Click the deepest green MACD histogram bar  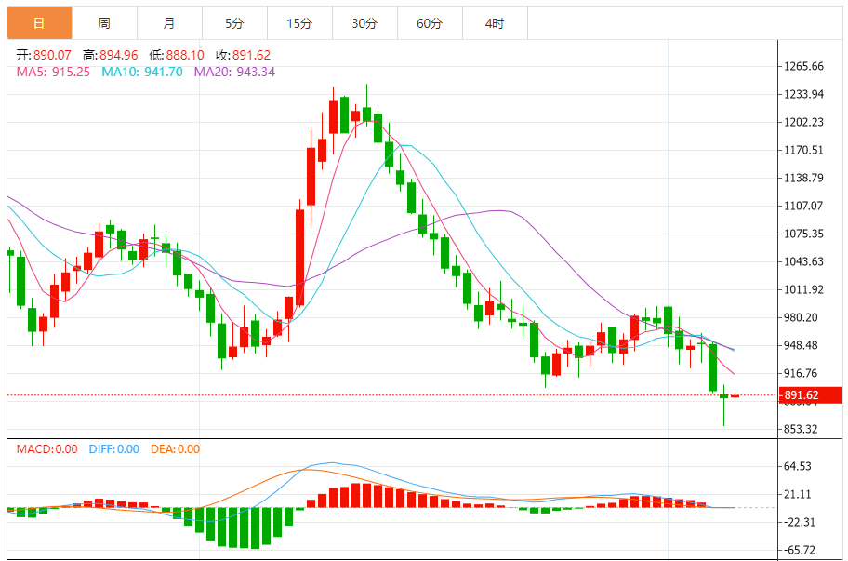tap(255, 528)
